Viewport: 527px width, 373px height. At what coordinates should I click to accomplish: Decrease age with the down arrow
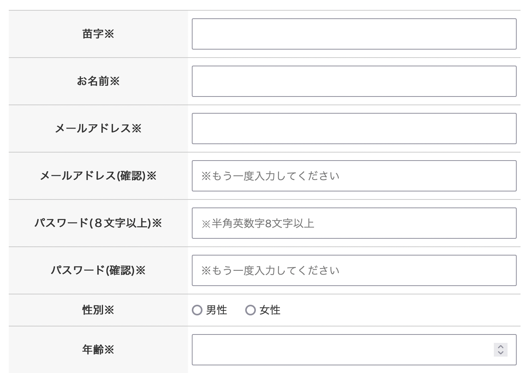coord(500,353)
